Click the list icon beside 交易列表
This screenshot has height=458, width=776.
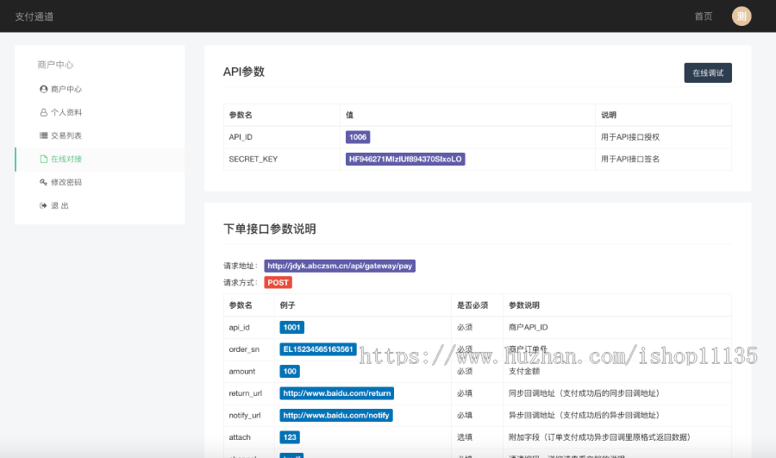click(x=44, y=135)
